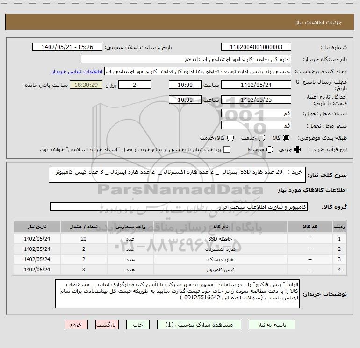This screenshot has width=360, height=348.
Task: Click the price validity date 1402/05/25 field
Action: pos(256,99)
